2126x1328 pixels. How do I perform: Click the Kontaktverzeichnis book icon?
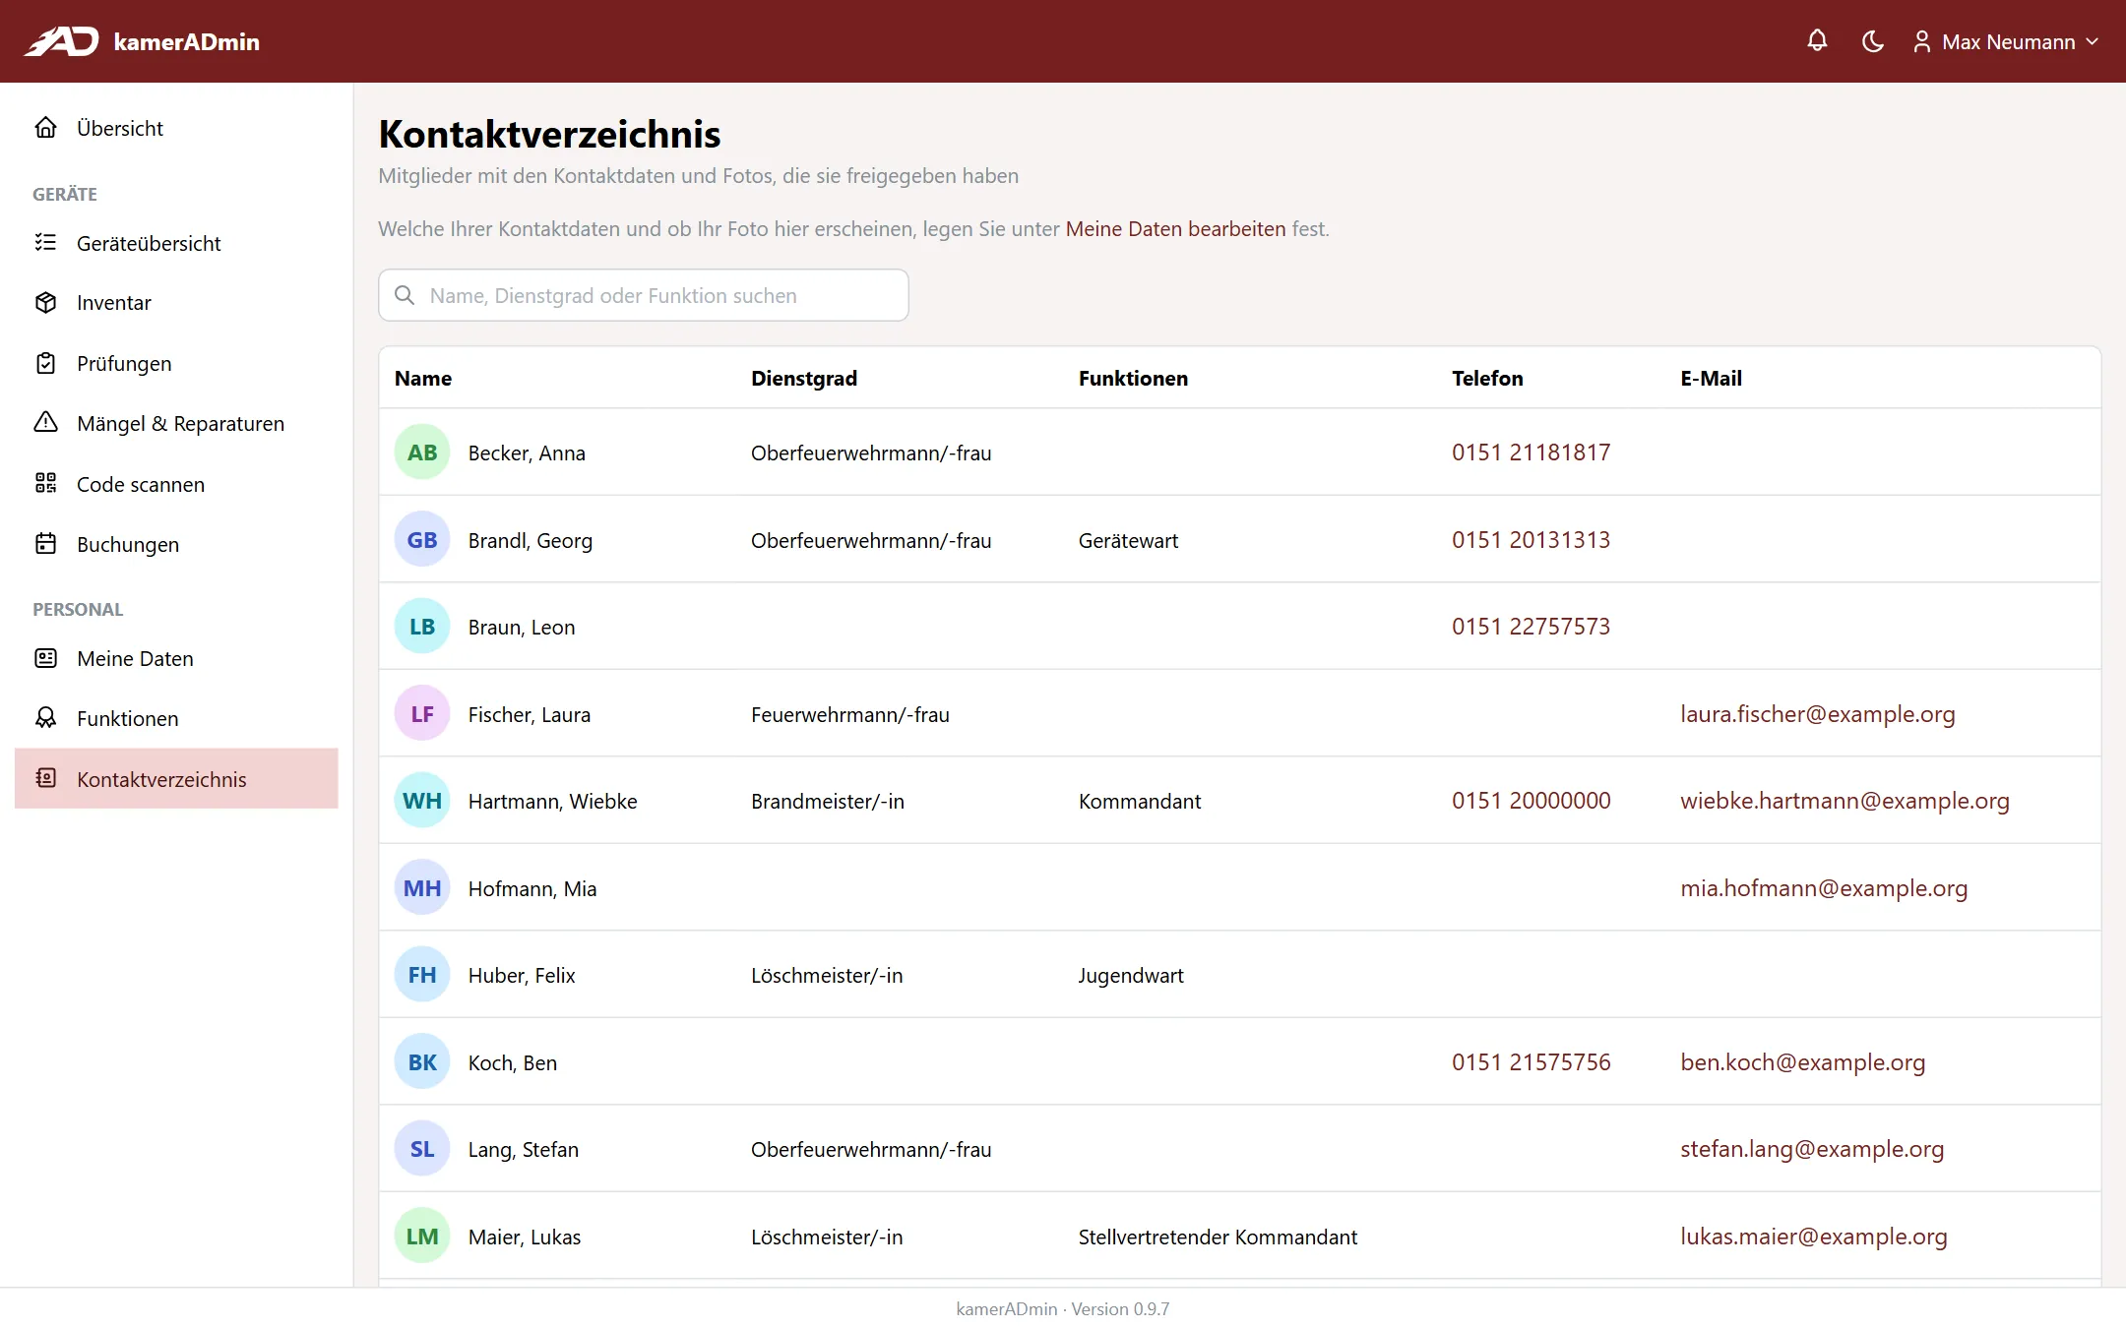tap(45, 779)
